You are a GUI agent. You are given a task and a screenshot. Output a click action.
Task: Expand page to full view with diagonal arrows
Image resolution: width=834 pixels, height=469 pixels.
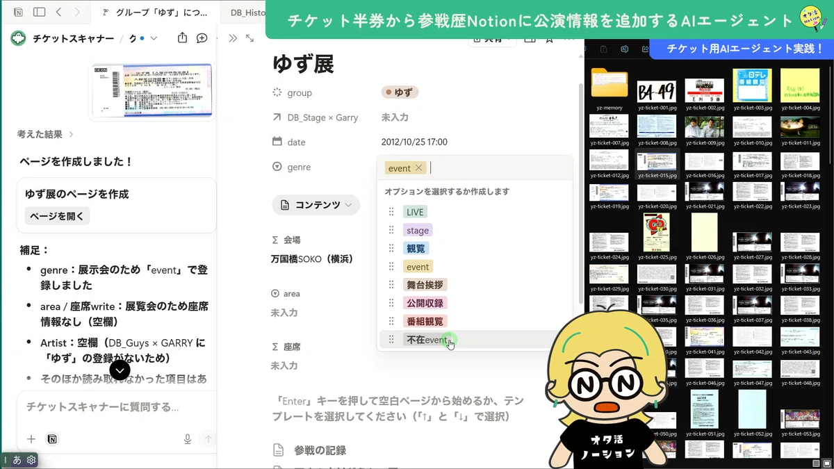pyautogui.click(x=250, y=38)
